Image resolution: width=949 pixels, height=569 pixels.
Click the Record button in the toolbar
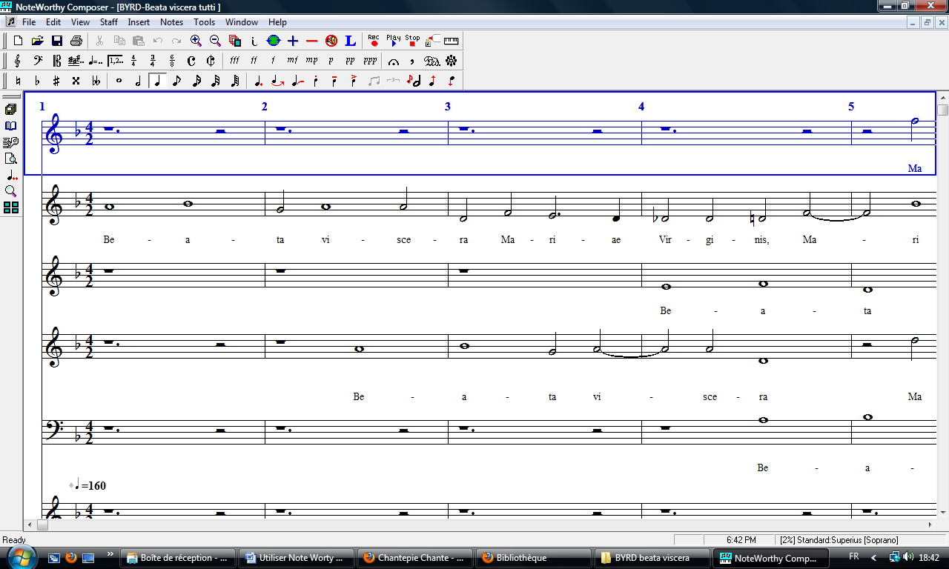pyautogui.click(x=374, y=41)
